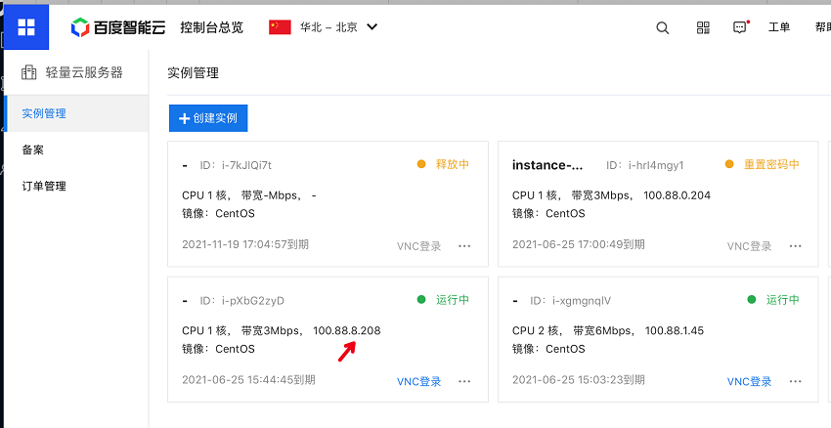This screenshot has width=831, height=428.
Task: Open more options for instance i-7kJlQi7t
Action: click(x=464, y=246)
